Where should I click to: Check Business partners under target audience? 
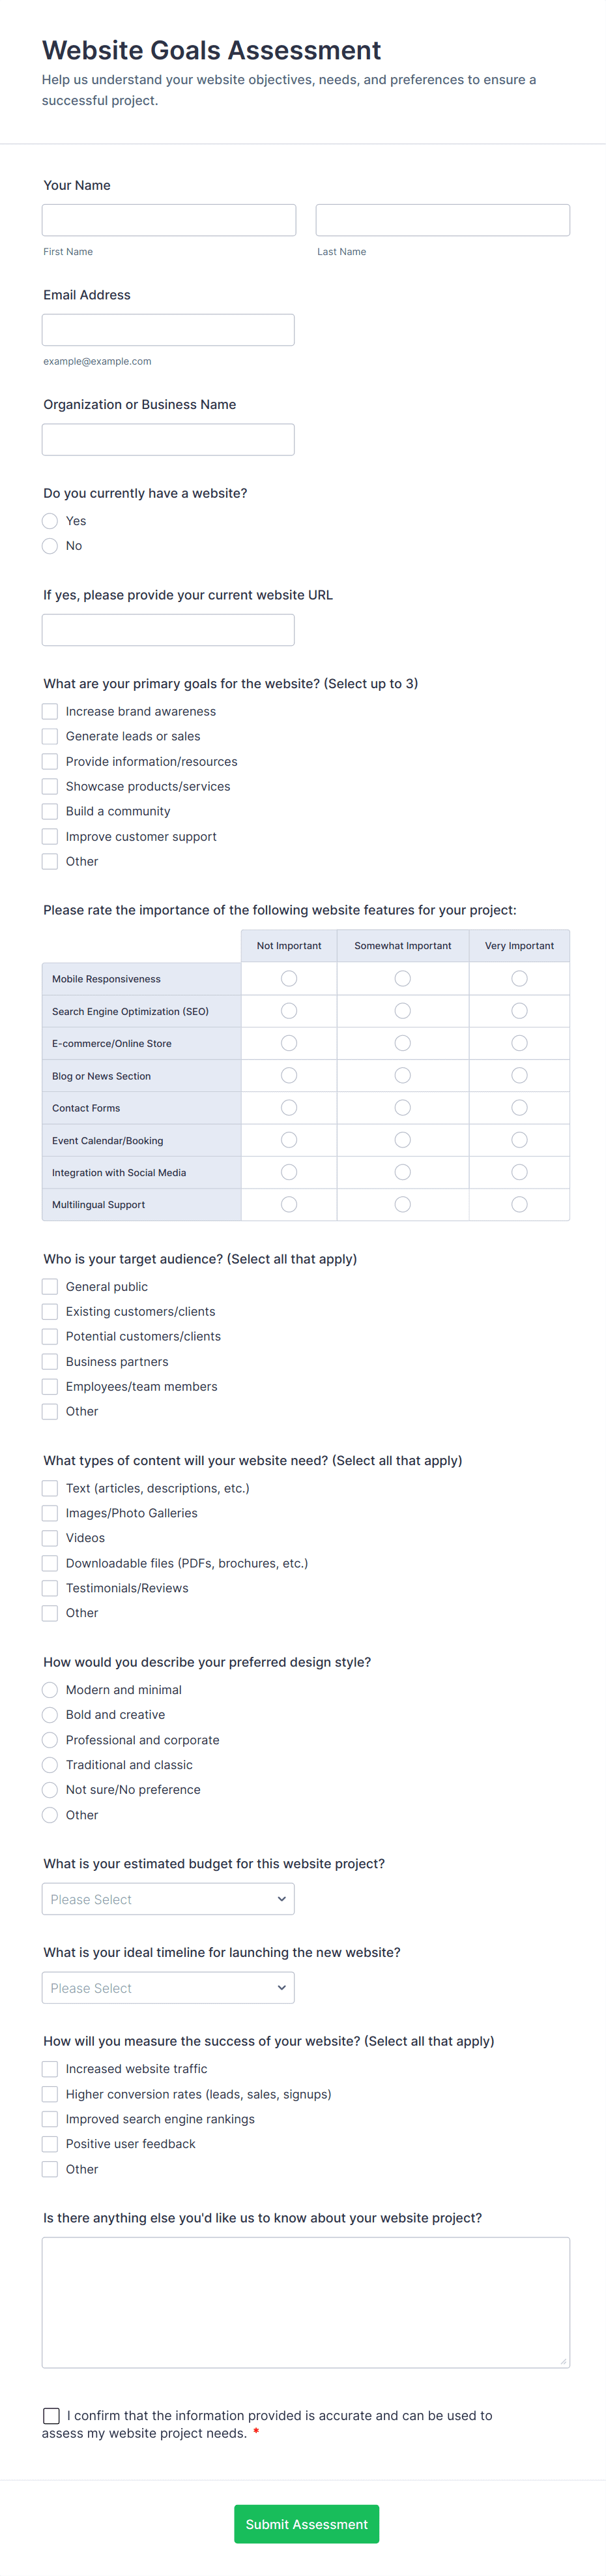[x=50, y=1361]
